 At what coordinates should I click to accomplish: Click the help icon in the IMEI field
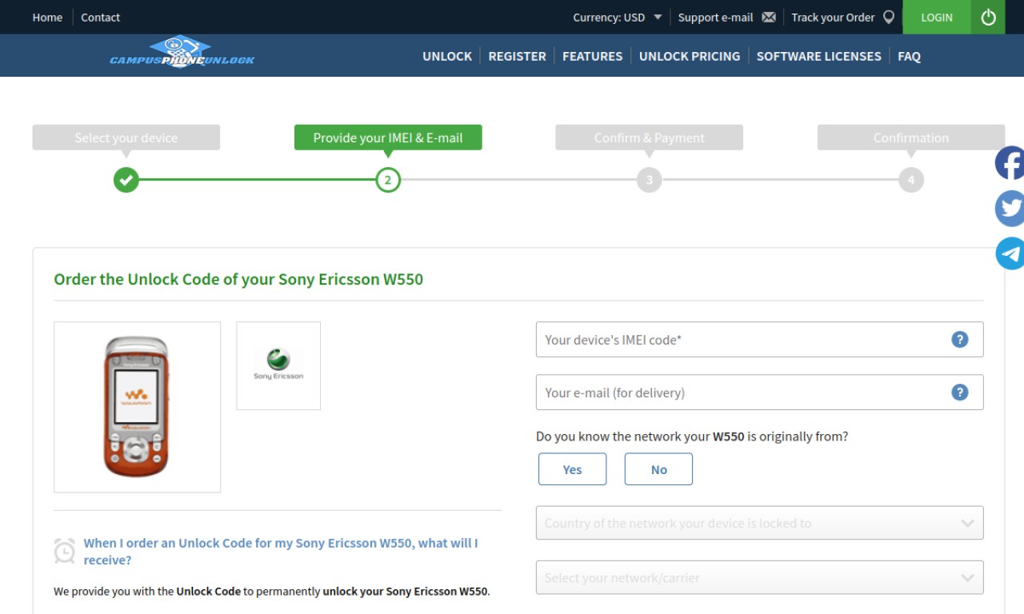tap(960, 339)
